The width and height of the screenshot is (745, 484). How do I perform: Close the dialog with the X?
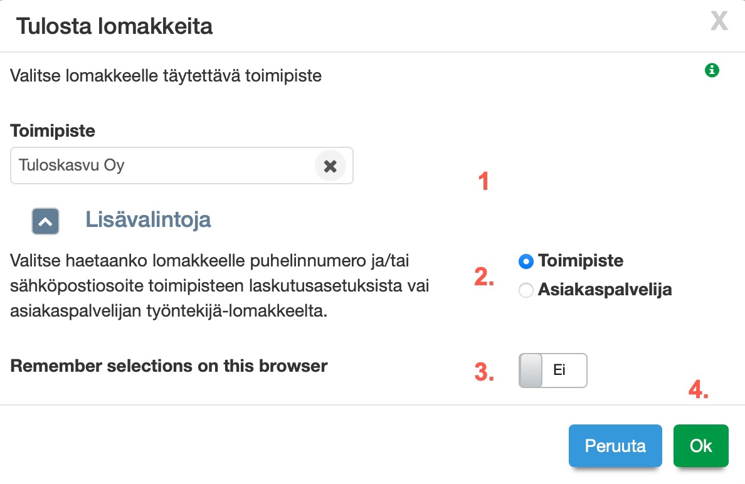click(719, 22)
